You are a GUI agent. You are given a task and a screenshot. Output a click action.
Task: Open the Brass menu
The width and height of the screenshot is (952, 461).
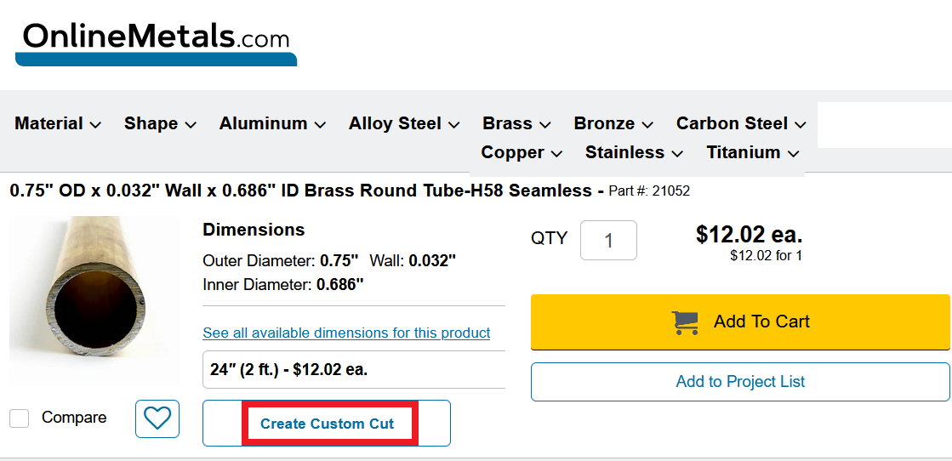click(x=516, y=124)
